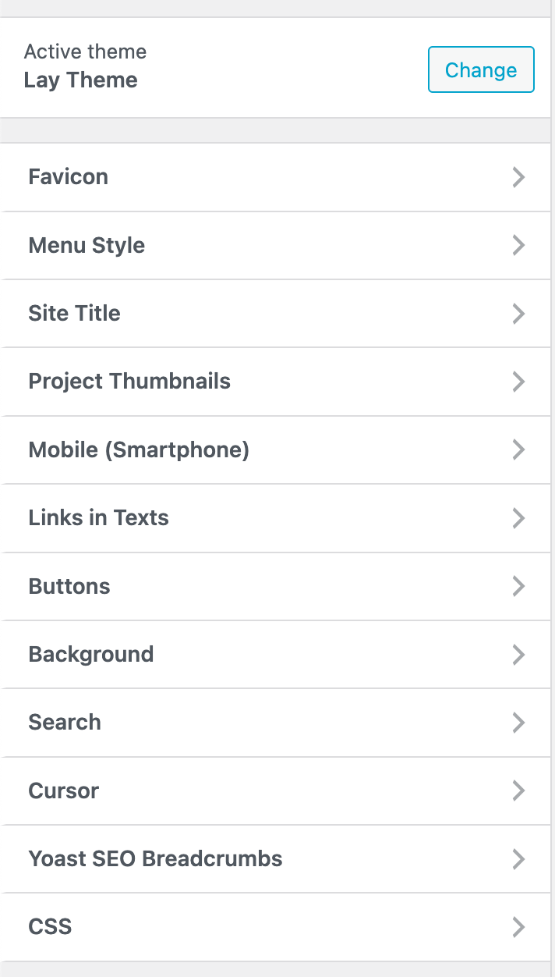Open the CSS section
The image size is (555, 977).
click(50, 927)
